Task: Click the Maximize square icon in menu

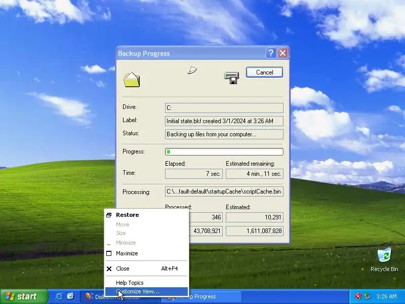Action: click(109, 253)
